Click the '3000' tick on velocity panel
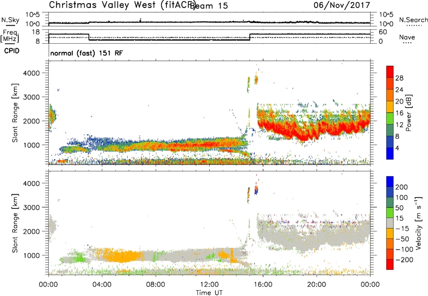This screenshot has width=428, height=296. pos(31,207)
